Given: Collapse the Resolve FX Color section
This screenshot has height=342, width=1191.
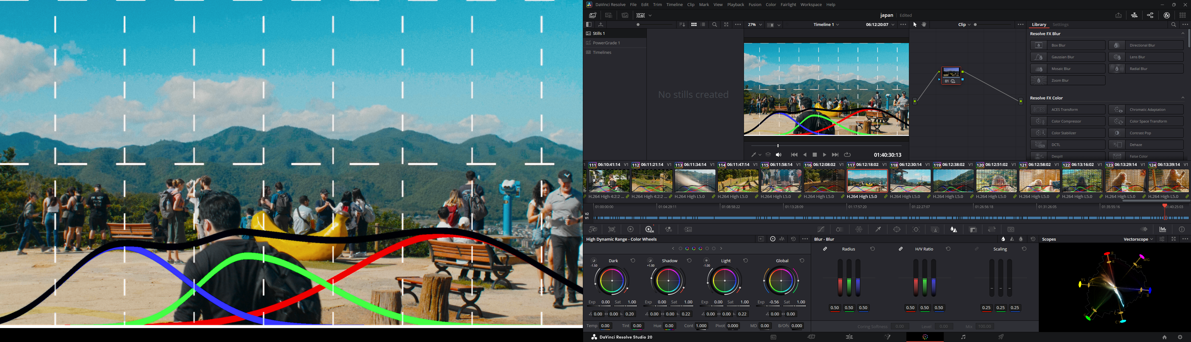Looking at the screenshot, I should point(1183,98).
